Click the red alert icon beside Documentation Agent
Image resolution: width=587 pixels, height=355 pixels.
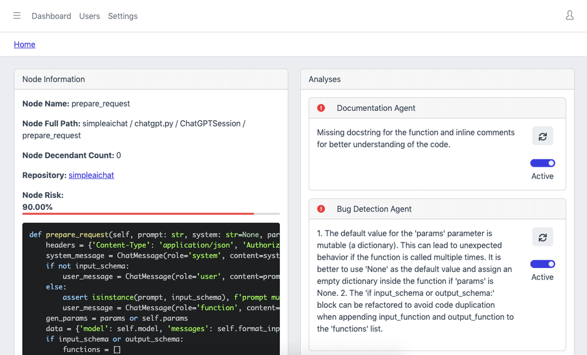point(321,108)
